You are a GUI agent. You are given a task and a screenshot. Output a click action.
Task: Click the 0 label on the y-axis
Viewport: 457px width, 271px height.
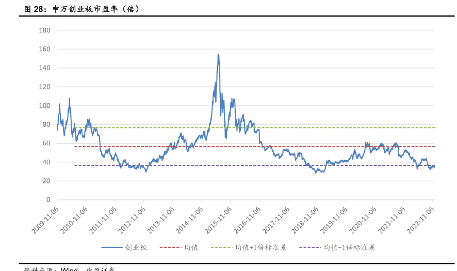[x=48, y=200]
